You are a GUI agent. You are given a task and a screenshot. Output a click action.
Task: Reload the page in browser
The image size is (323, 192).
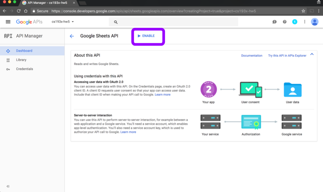click(x=19, y=11)
